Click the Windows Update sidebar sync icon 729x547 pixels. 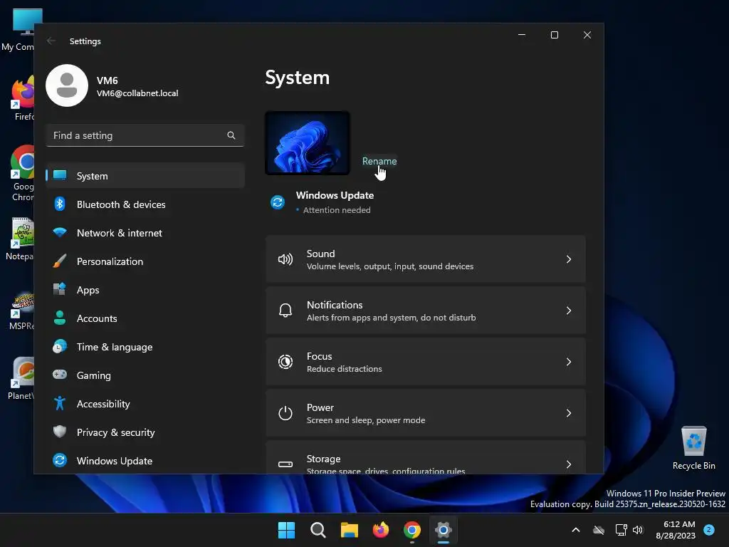pos(60,460)
